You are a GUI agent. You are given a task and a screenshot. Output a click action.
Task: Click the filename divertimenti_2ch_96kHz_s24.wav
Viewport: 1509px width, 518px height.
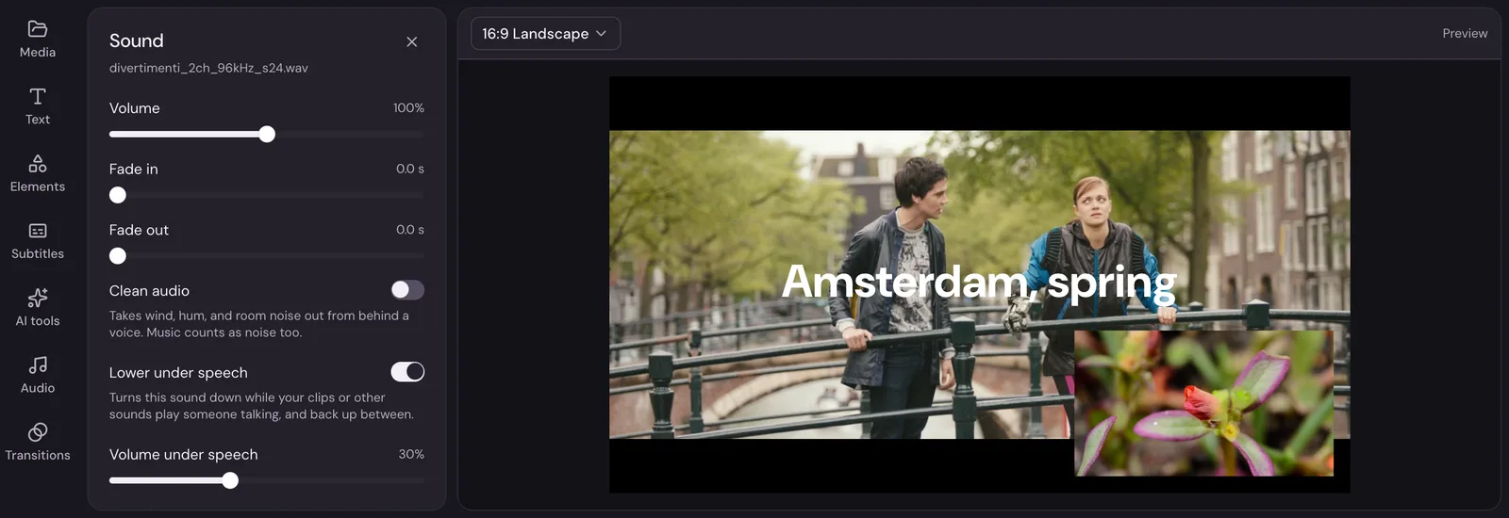pos(208,69)
